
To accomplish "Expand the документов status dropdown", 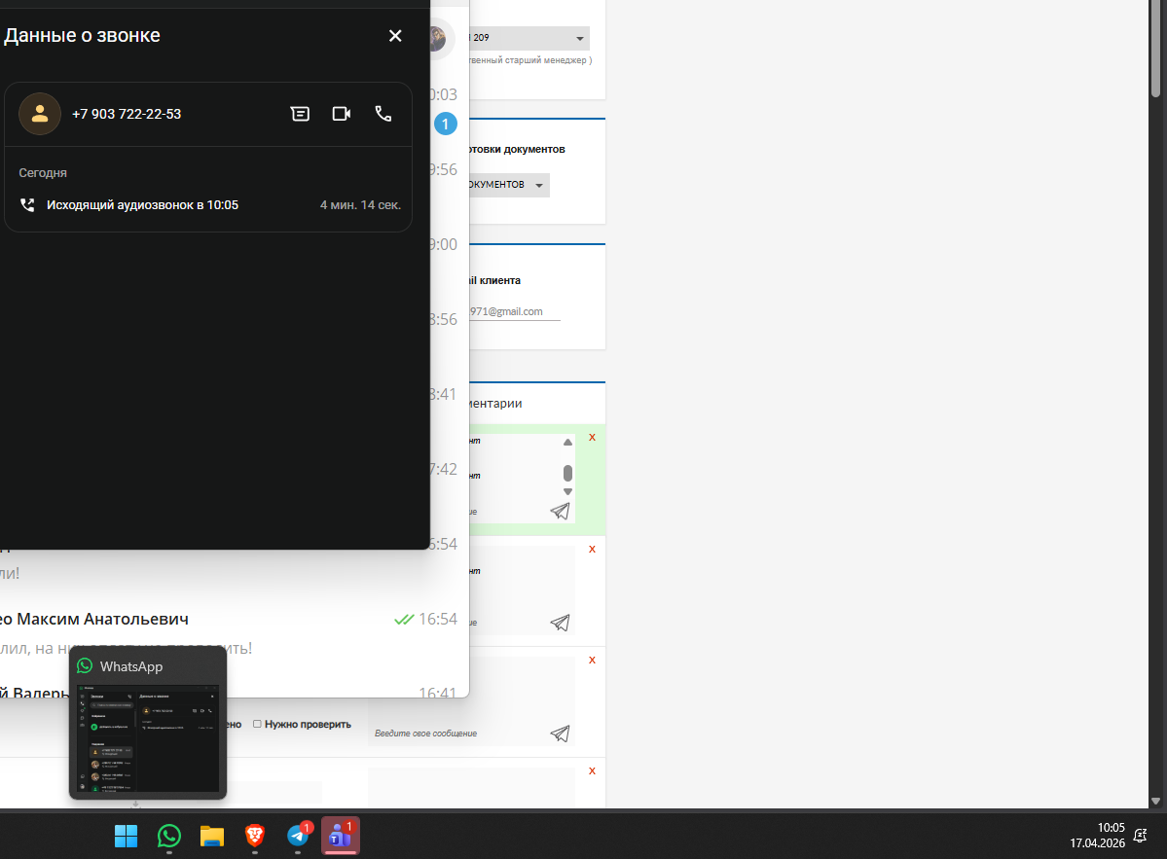I will pyautogui.click(x=509, y=185).
